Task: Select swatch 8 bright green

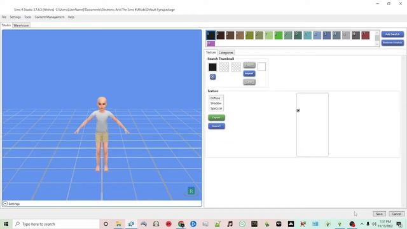Action: (x=279, y=36)
